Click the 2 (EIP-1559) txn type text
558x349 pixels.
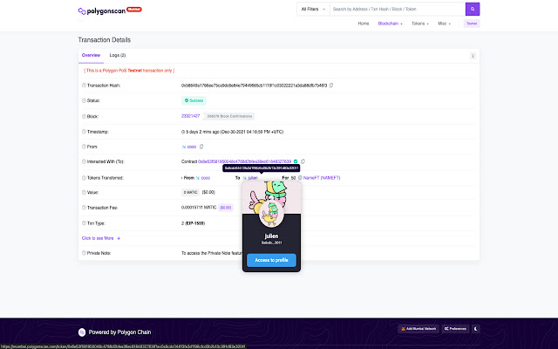(193, 223)
